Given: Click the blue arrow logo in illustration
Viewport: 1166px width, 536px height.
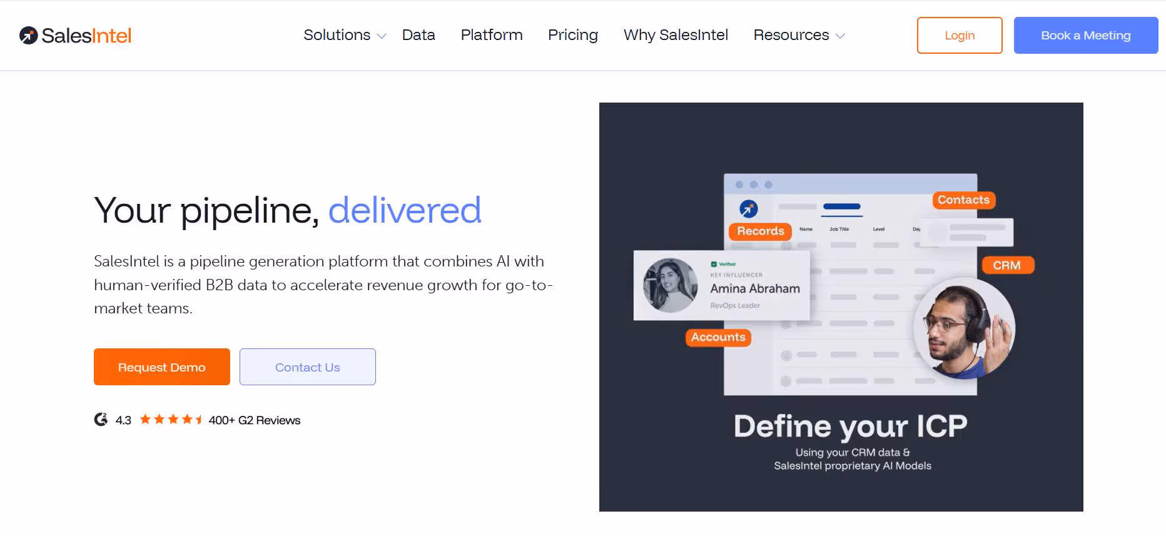Looking at the screenshot, I should (749, 209).
